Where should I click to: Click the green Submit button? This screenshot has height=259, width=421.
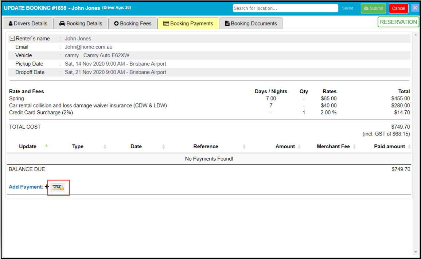click(x=373, y=8)
